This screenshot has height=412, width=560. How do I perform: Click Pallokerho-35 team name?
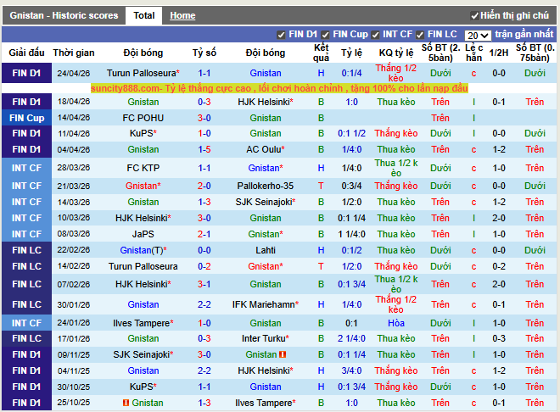266,186
